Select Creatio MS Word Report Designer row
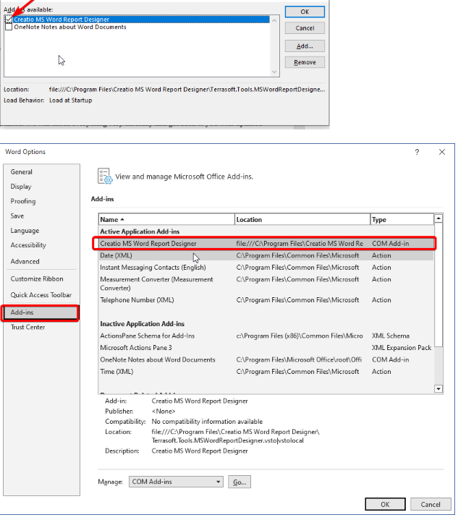458x520 pixels. point(264,244)
